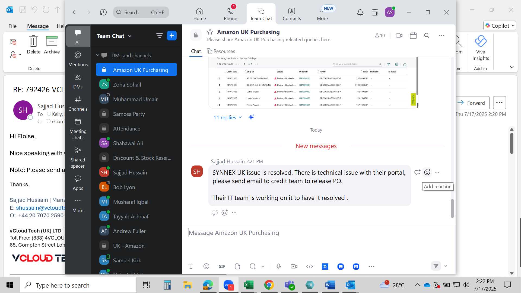Open the emoji picker in composer

206,266
